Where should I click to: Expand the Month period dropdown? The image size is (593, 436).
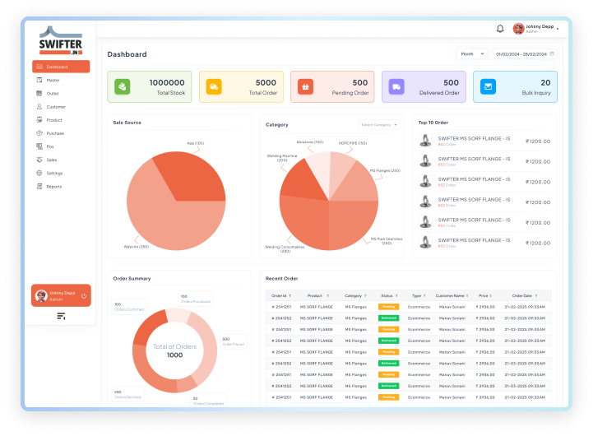(472, 54)
